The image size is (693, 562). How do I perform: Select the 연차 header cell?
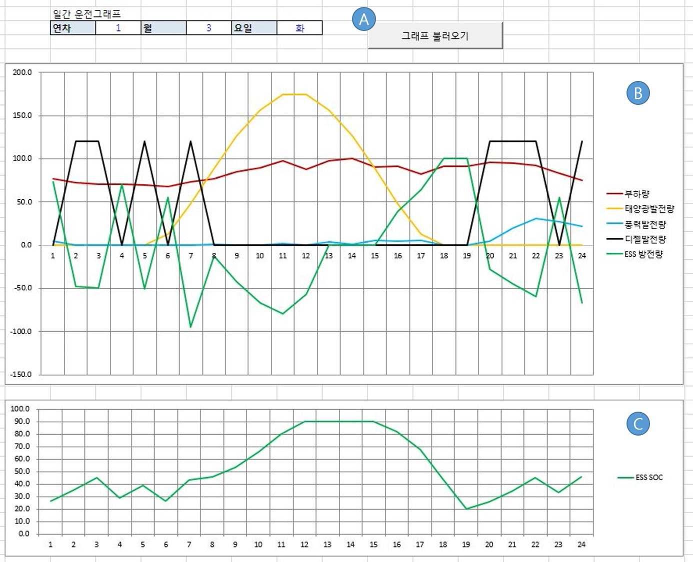(x=73, y=28)
